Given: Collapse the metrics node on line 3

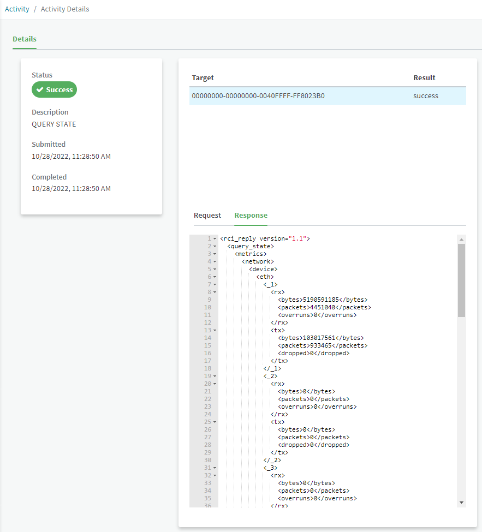Looking at the screenshot, I should click(x=215, y=254).
